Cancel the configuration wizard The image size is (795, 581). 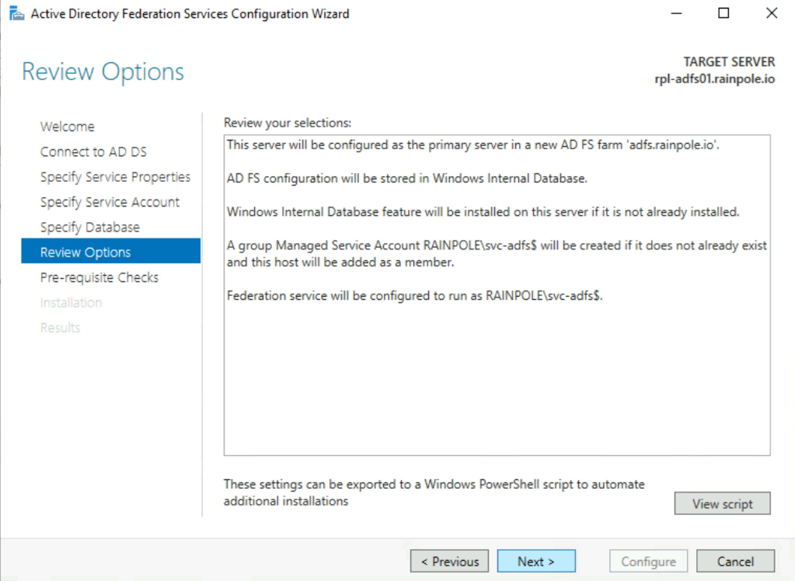coord(735,561)
